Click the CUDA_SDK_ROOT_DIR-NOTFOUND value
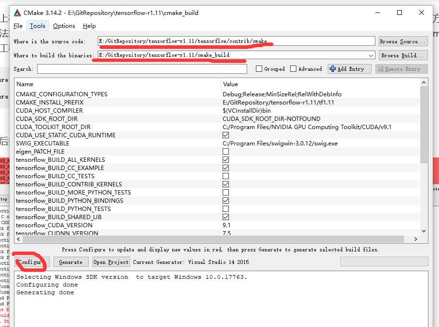439x327 pixels. click(271, 119)
